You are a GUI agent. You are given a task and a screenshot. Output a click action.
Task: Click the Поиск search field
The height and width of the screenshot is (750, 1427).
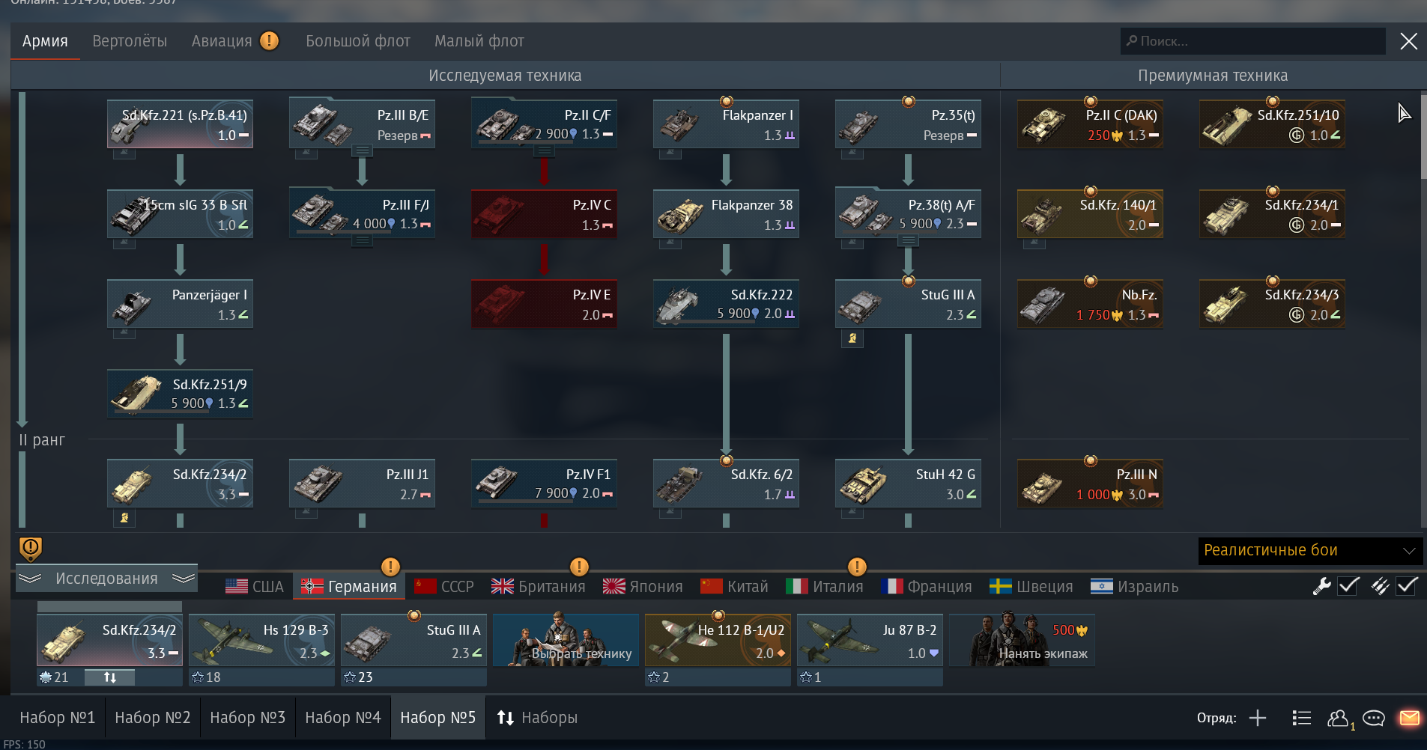pos(1252,41)
